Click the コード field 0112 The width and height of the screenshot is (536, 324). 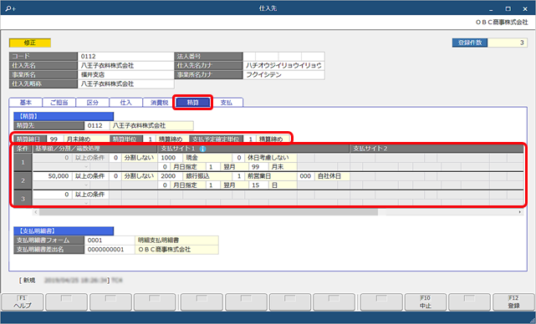[x=125, y=56]
